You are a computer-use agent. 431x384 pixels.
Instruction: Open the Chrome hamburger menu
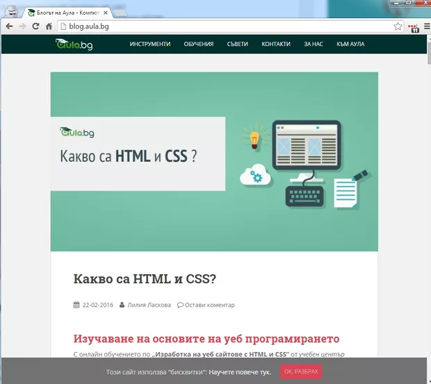(x=427, y=26)
